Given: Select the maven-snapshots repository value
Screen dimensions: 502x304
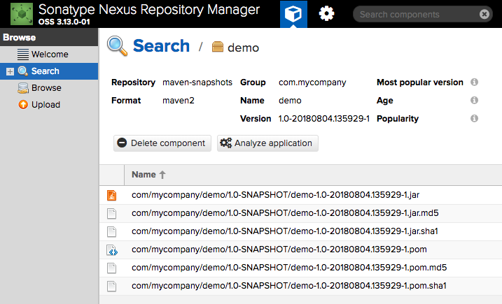Looking at the screenshot, I should 197,82.
